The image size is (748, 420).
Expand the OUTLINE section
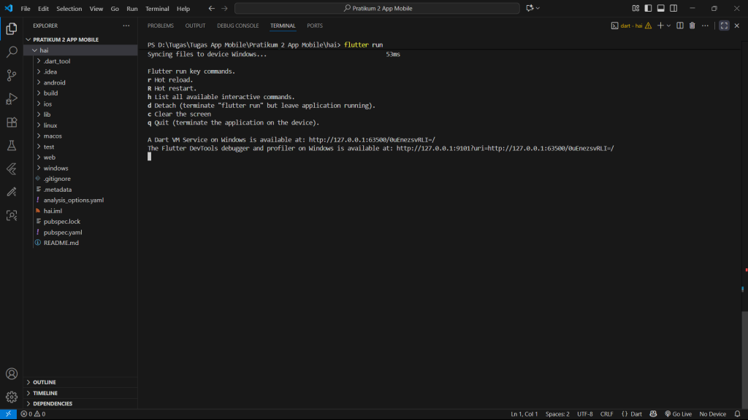tap(45, 382)
